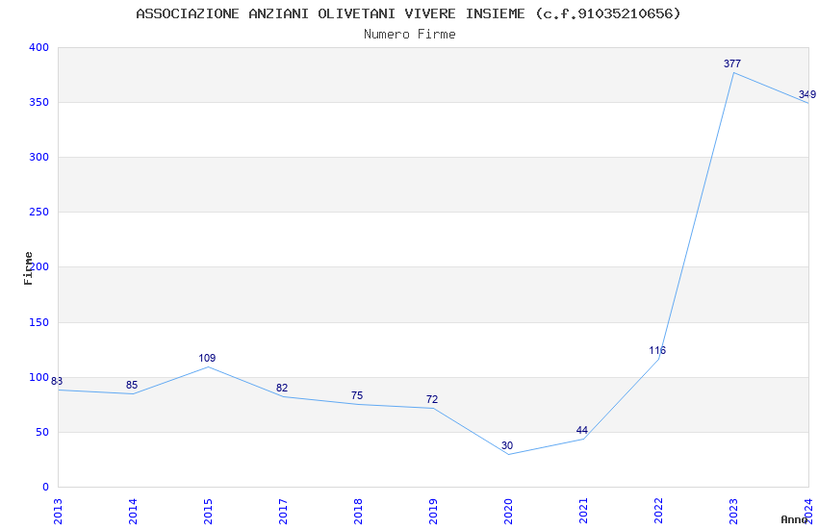Select data label 75 for 2018
818x529 pixels.
357,395
